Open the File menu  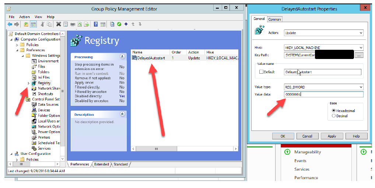click(11, 17)
